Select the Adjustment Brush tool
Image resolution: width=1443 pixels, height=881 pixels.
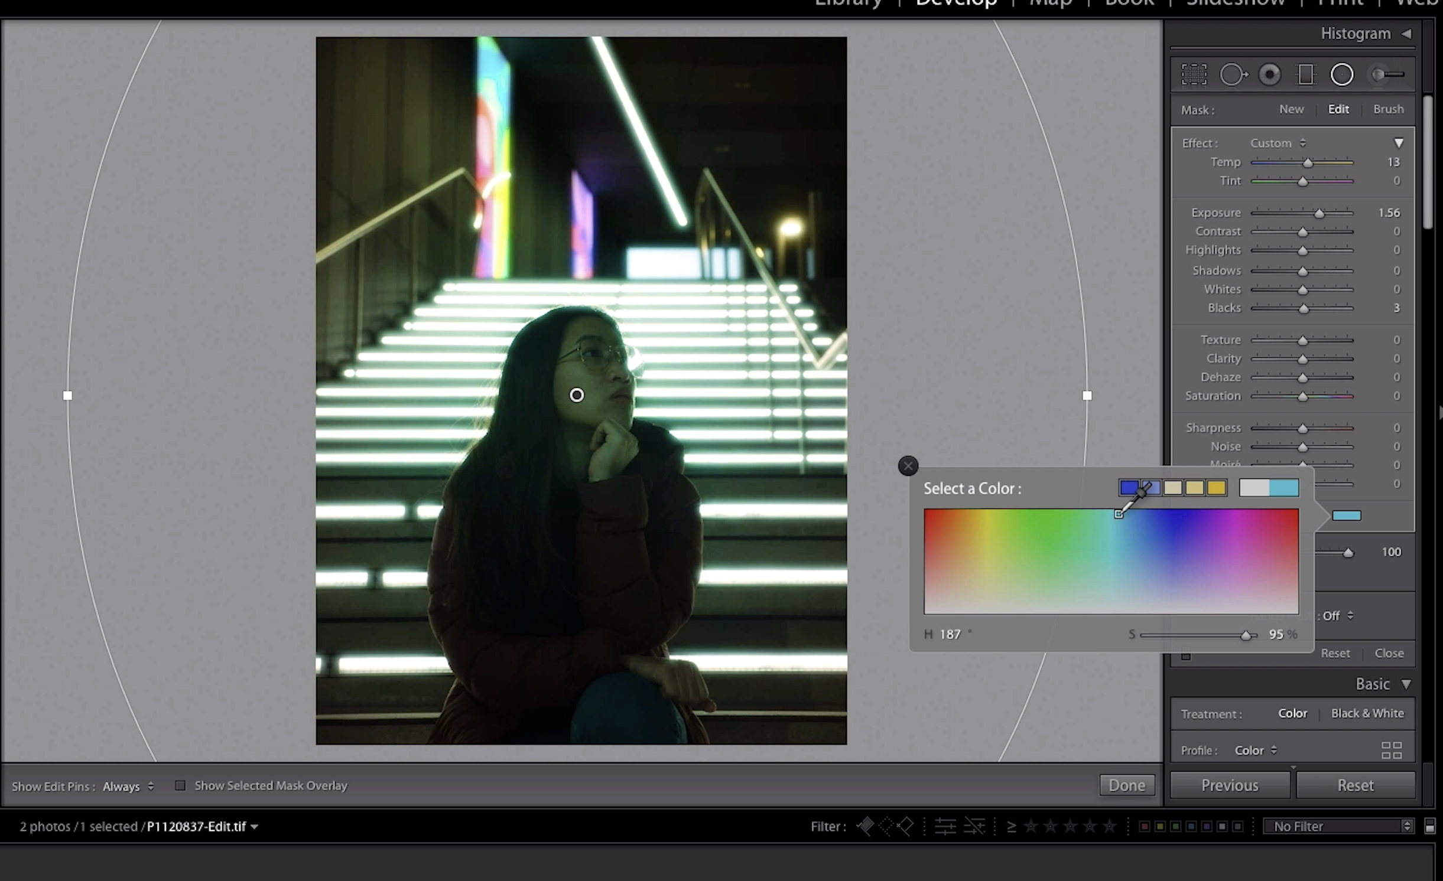click(1387, 75)
